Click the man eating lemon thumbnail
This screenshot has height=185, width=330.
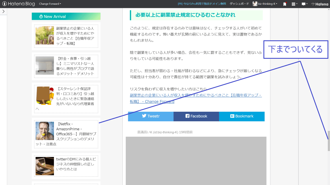(45, 131)
